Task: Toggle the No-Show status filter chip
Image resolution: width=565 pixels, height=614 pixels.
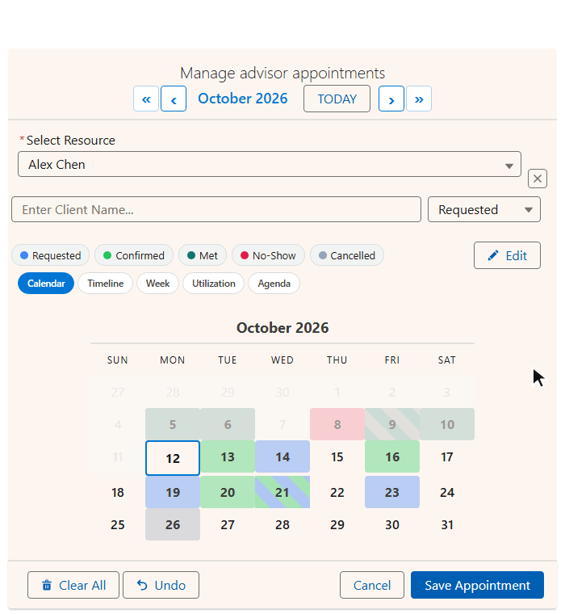Action: tap(268, 255)
